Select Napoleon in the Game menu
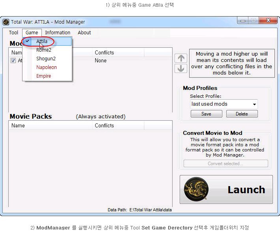 point(47,67)
